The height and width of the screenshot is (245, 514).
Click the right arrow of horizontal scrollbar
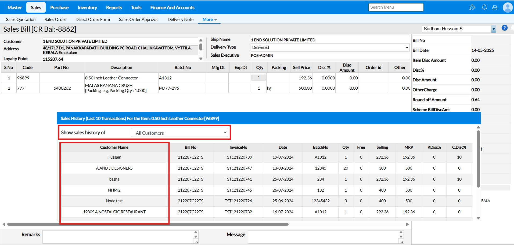[x=407, y=224]
